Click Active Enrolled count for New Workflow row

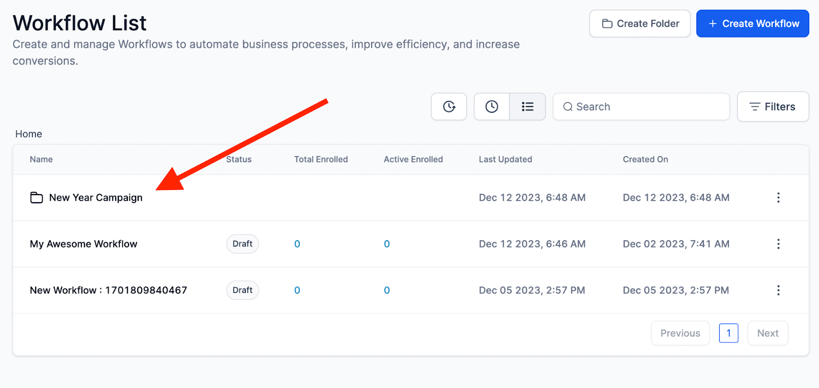click(387, 290)
